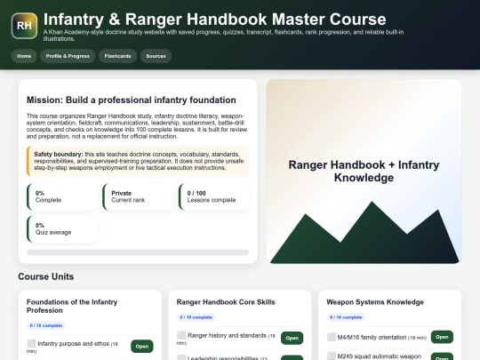Open Infantry purpose and ethos lesson
The height and width of the screenshot is (360, 480).
point(142,347)
